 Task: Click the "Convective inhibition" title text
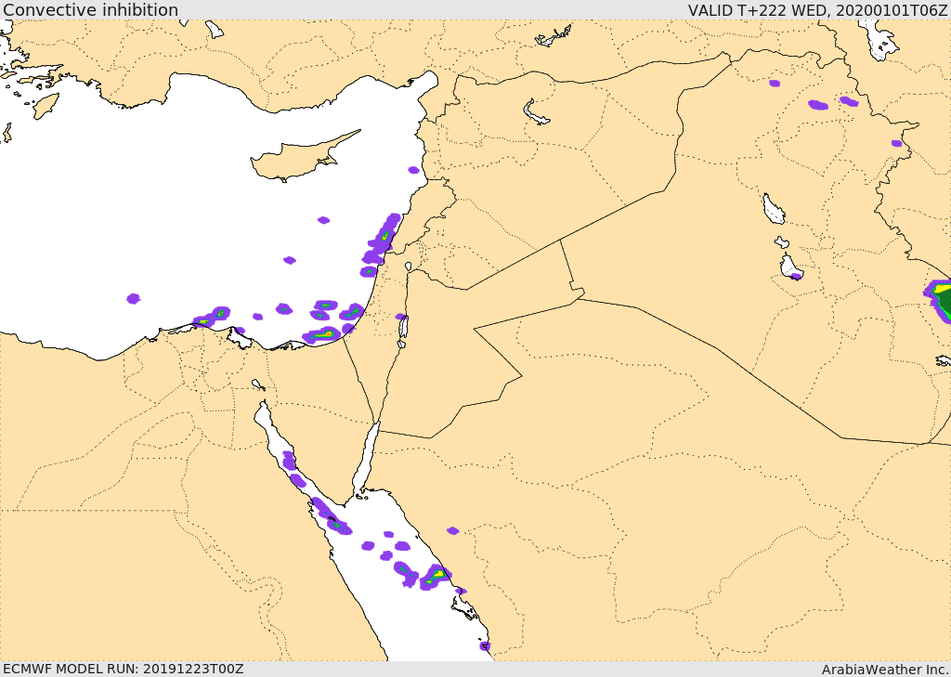pos(90,10)
